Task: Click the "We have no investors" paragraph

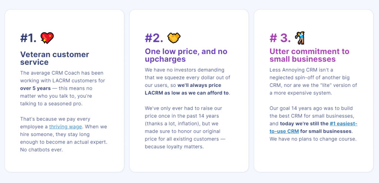Action: (x=187, y=81)
